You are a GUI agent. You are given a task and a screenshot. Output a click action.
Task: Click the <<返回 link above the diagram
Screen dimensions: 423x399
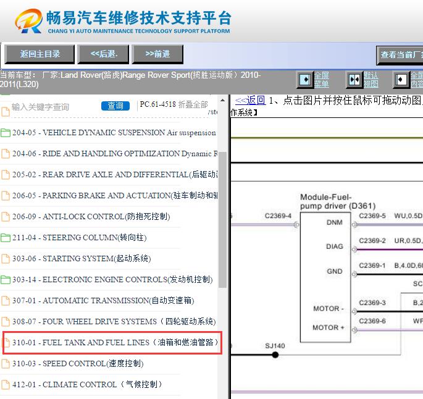250,100
